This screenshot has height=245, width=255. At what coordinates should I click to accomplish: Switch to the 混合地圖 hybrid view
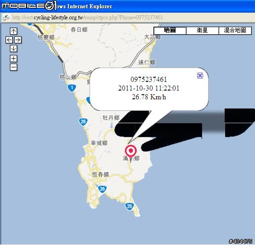(235, 30)
